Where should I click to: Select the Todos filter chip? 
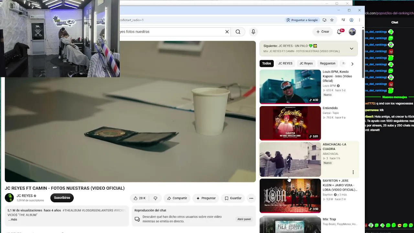coord(267,63)
